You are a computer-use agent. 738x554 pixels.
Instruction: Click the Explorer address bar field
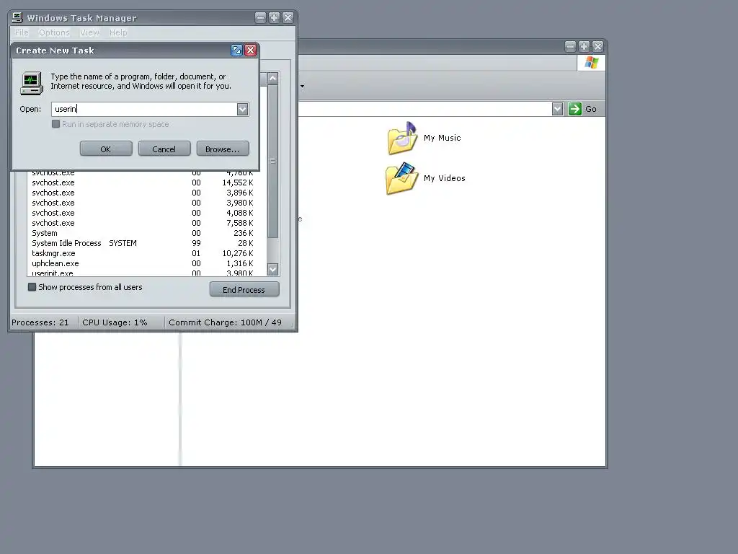click(x=424, y=109)
